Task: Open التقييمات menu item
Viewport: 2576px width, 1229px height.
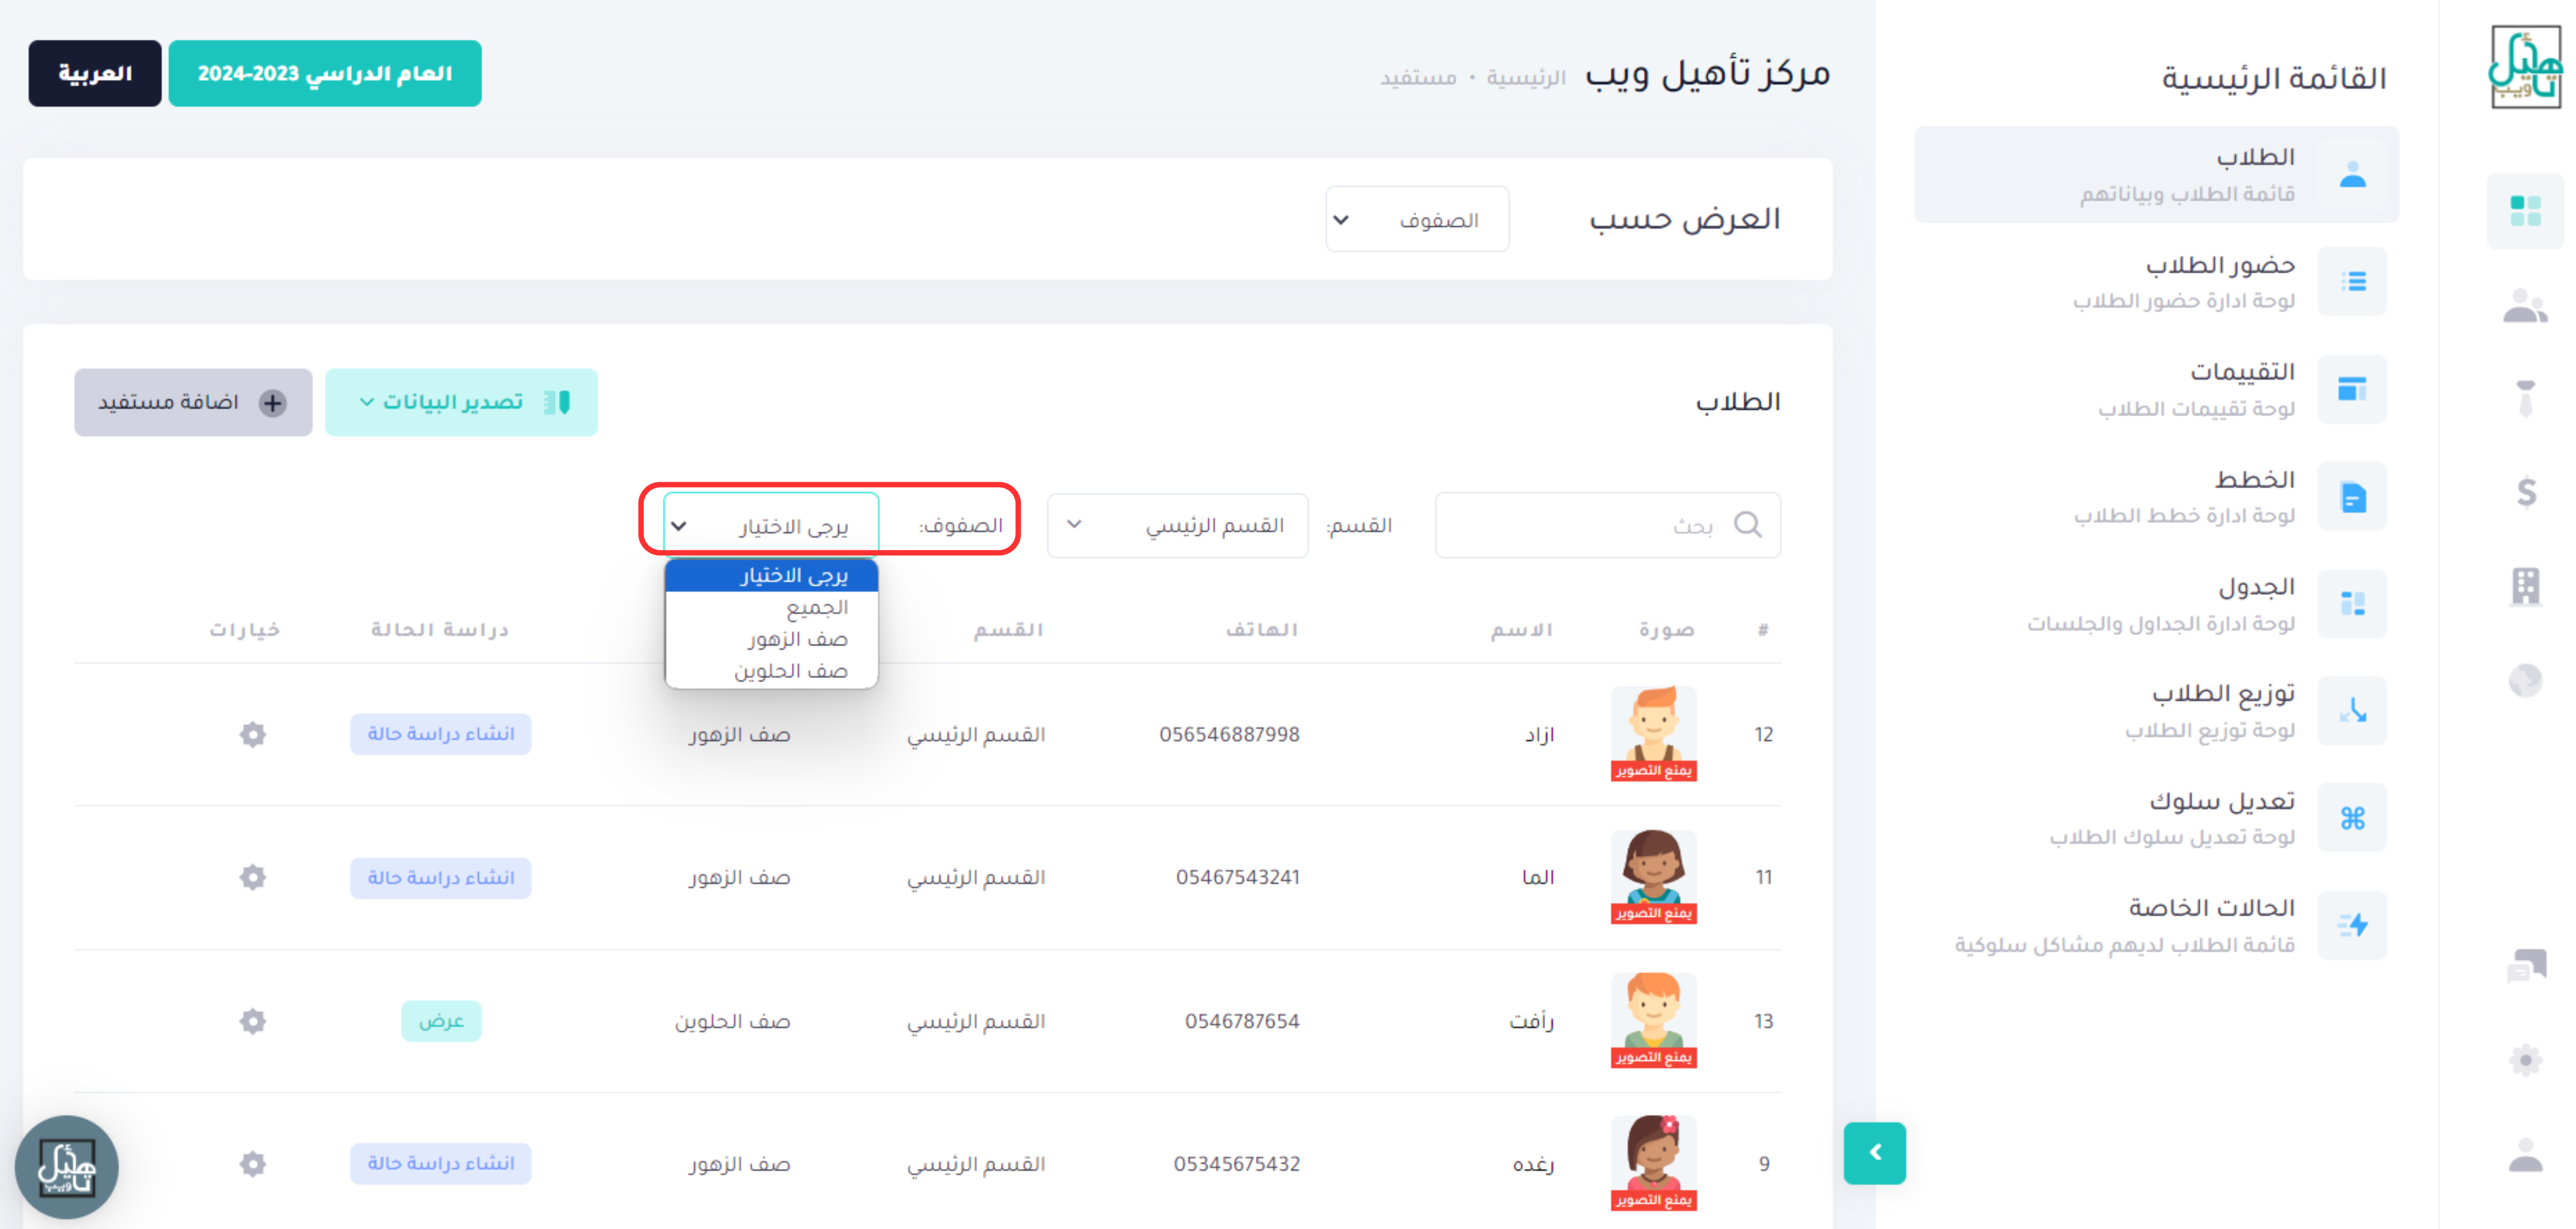Action: pos(2156,389)
